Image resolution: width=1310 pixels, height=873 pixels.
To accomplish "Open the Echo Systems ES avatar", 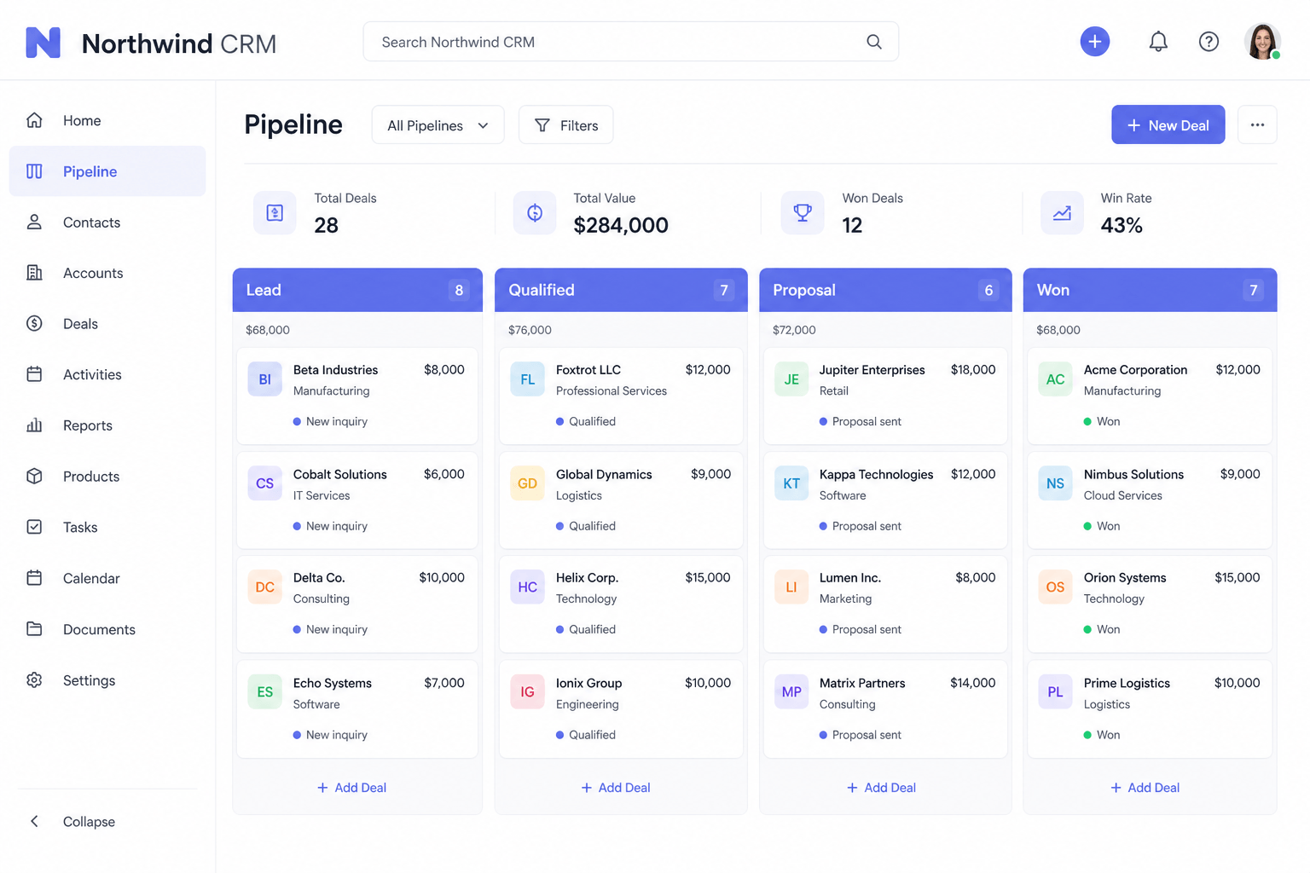I will click(x=265, y=692).
